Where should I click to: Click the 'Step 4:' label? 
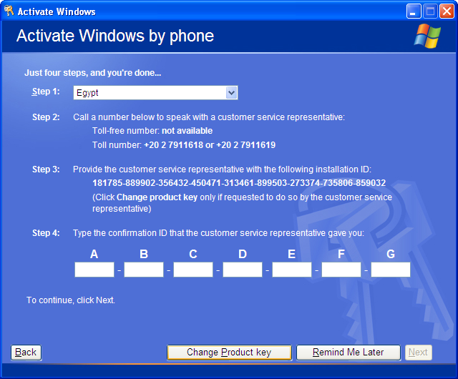click(46, 233)
